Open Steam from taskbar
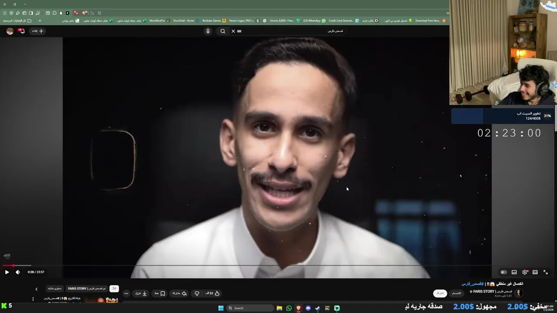 point(318,308)
